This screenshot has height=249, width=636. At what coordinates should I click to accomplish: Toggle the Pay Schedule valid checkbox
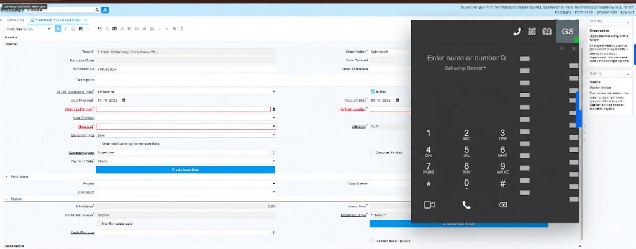99,224
